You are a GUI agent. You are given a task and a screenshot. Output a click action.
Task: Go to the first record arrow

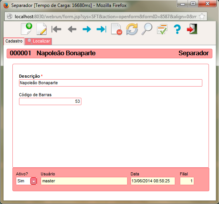point(56,29)
